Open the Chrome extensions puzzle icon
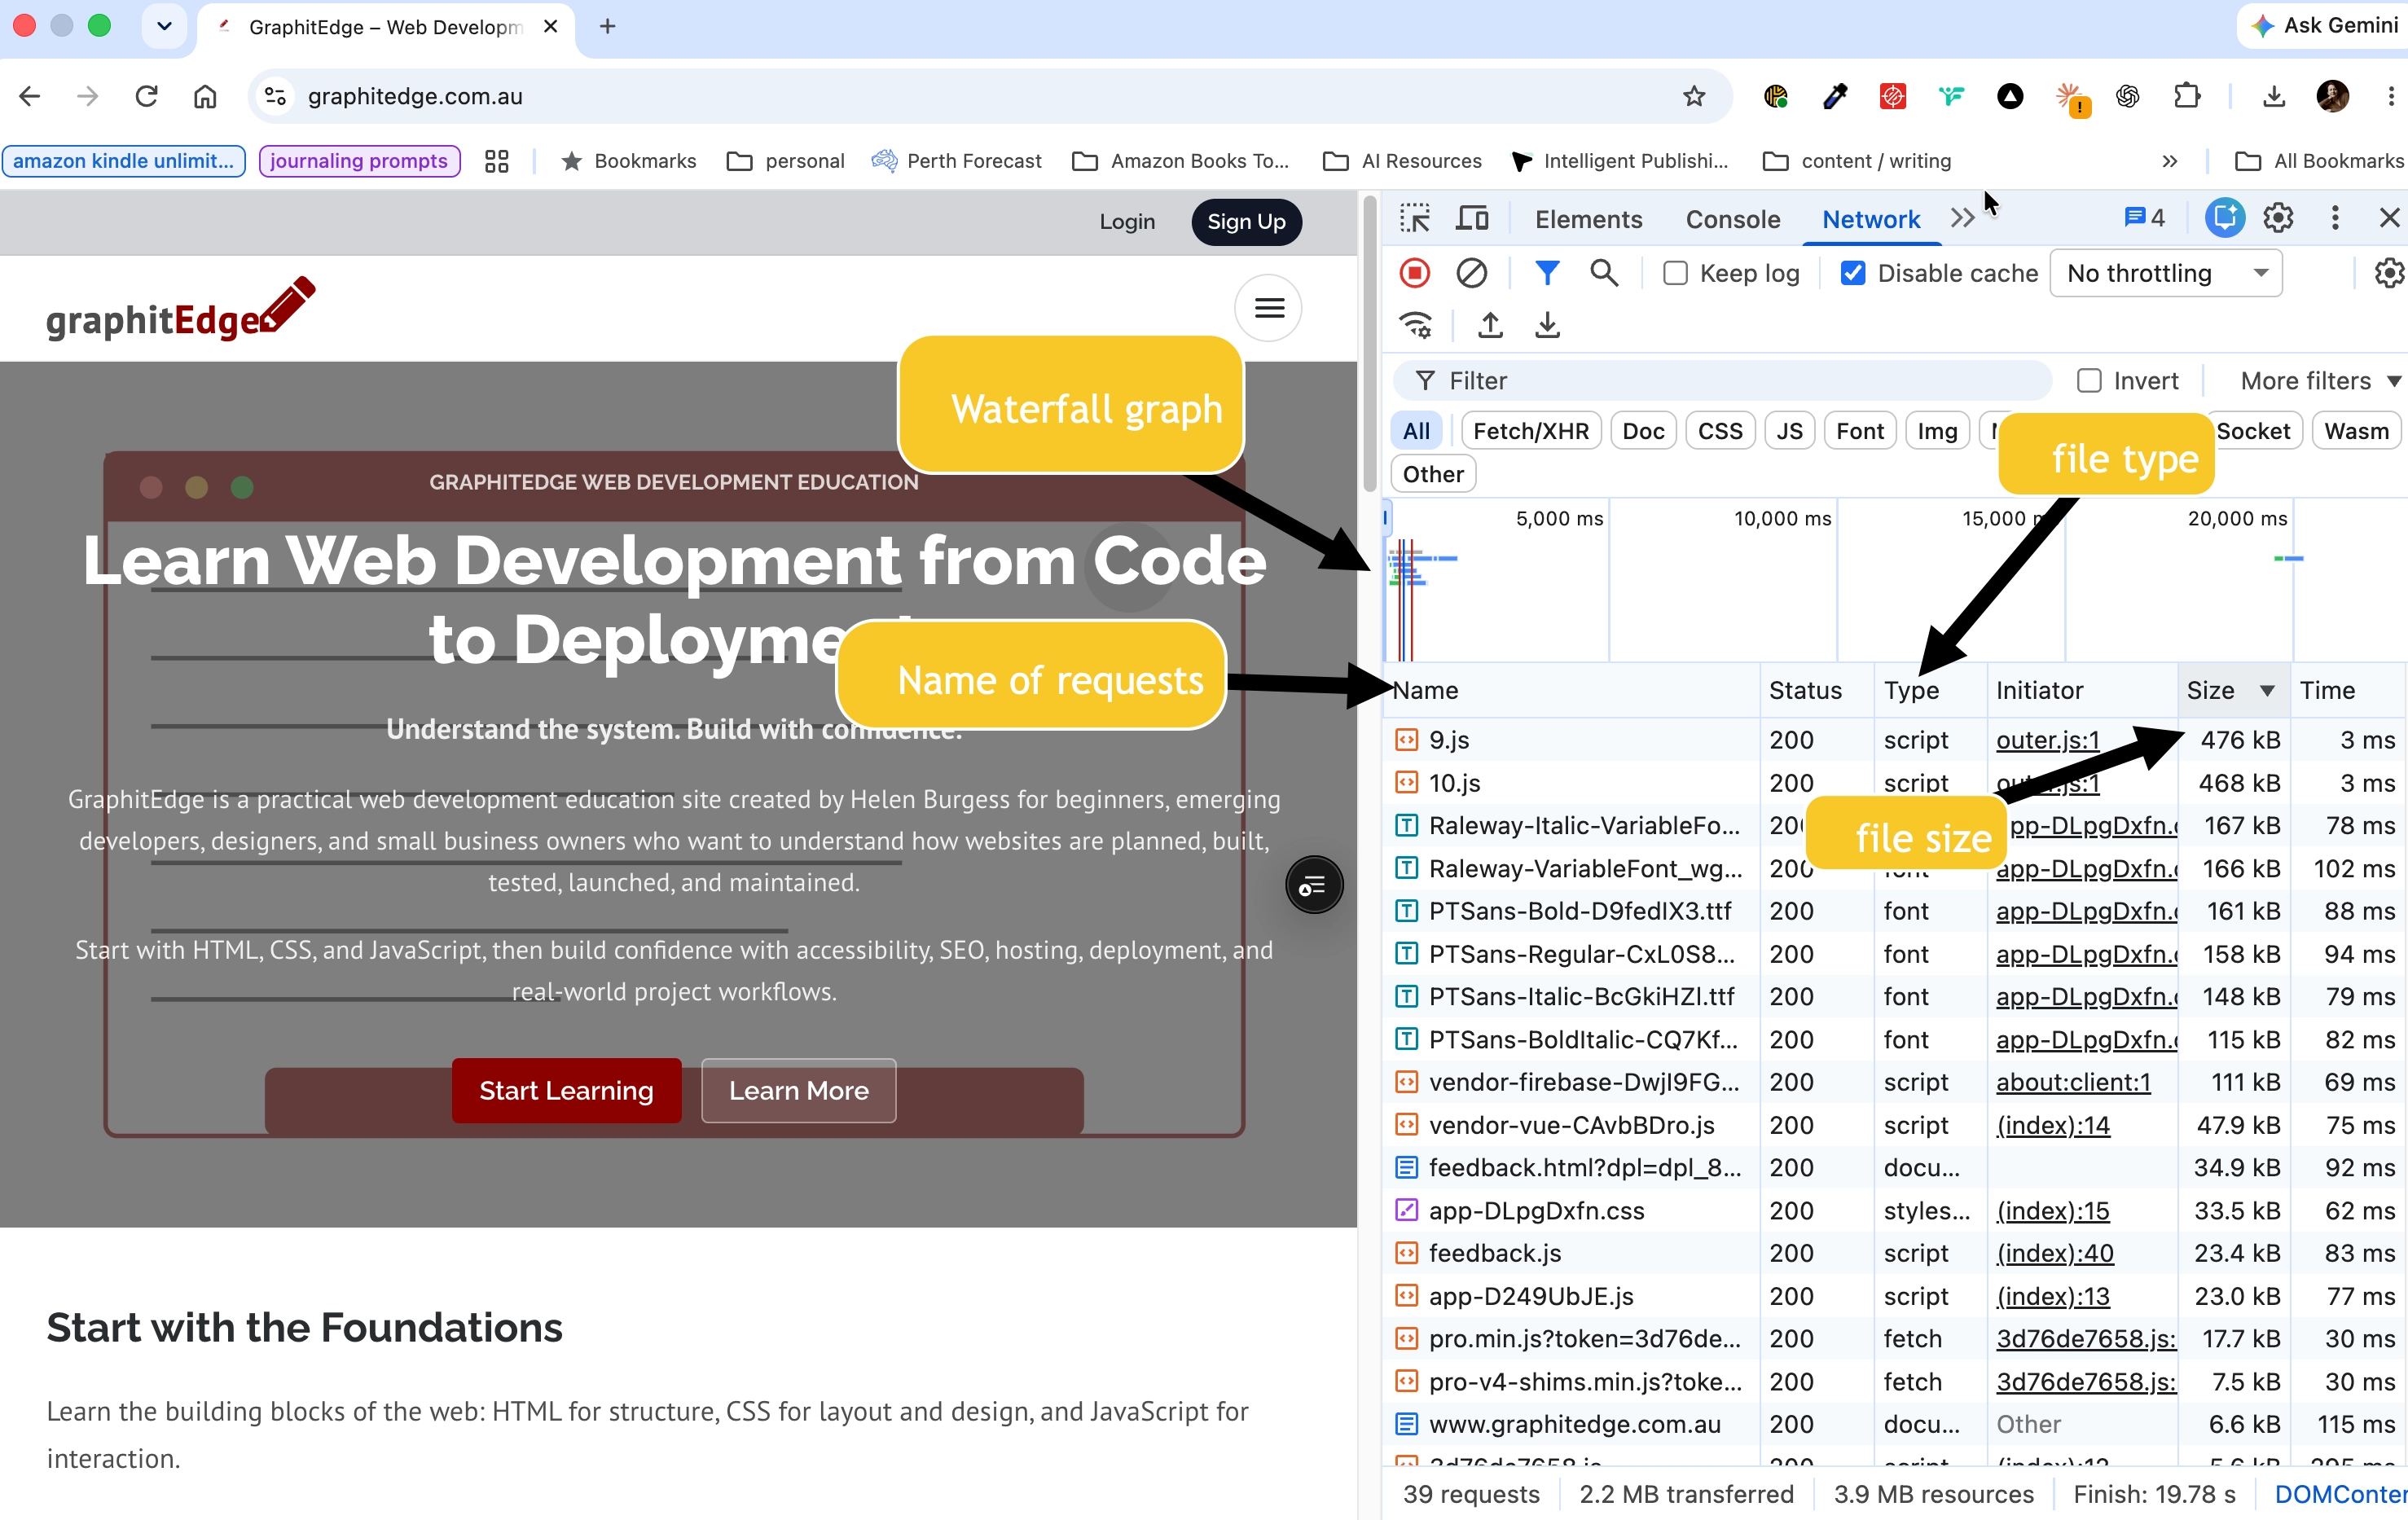 pos(2187,96)
